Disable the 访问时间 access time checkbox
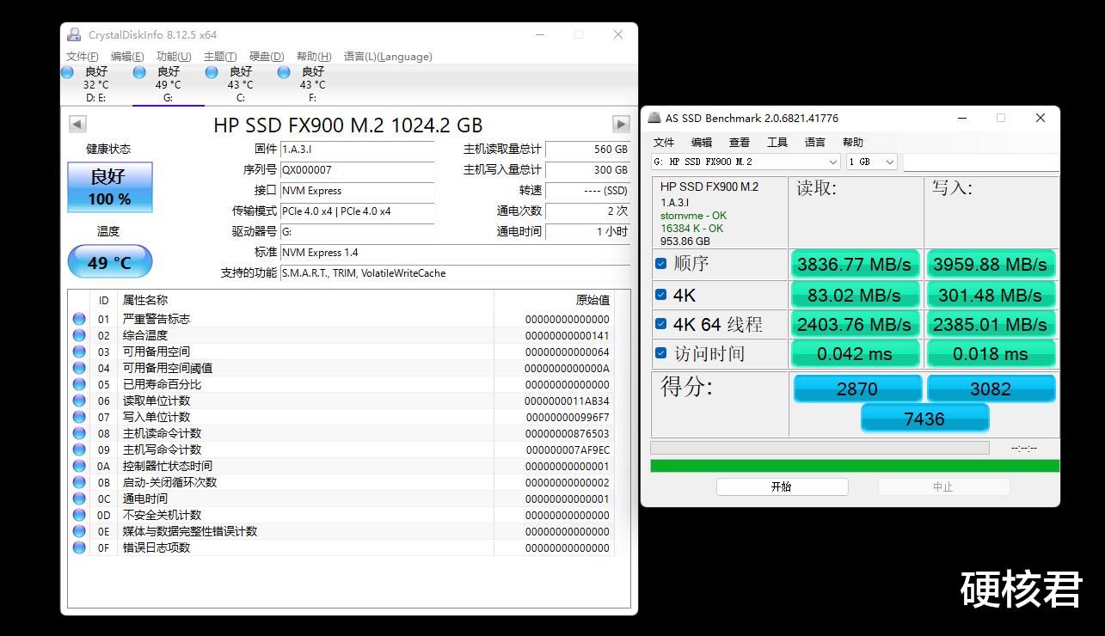 pos(659,353)
